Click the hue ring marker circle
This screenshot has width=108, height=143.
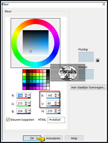coord(45,63)
